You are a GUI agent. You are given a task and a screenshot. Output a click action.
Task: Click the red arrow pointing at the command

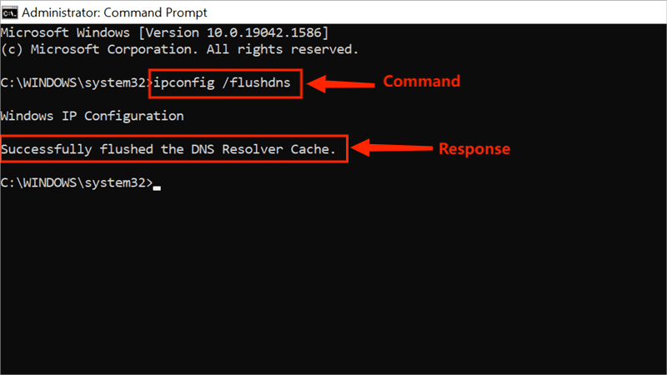click(x=337, y=82)
